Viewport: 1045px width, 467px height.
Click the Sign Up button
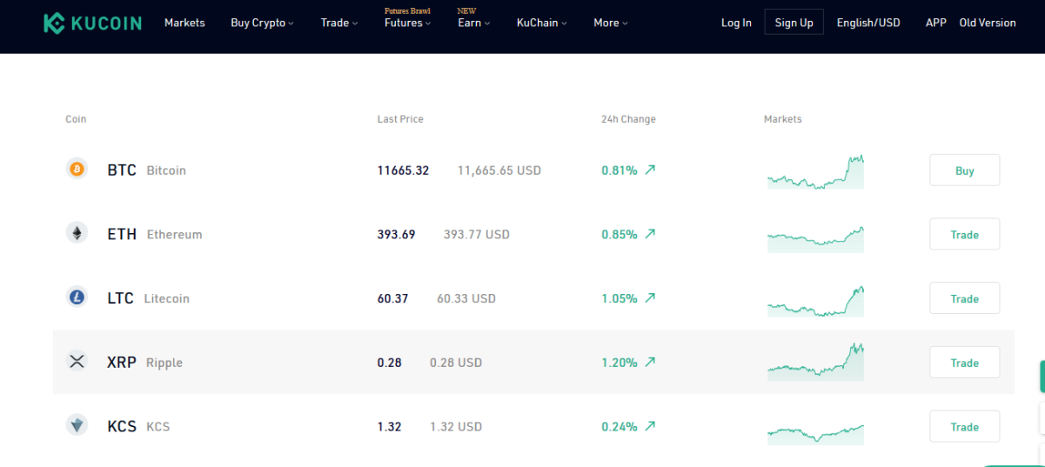point(794,23)
